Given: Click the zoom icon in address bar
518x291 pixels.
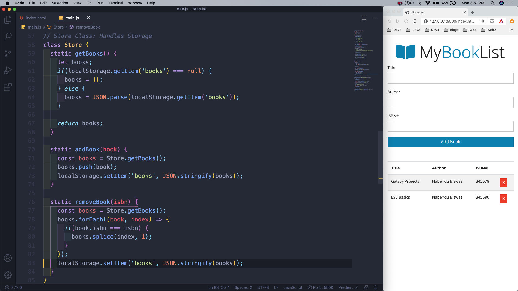Looking at the screenshot, I should click(483, 21).
